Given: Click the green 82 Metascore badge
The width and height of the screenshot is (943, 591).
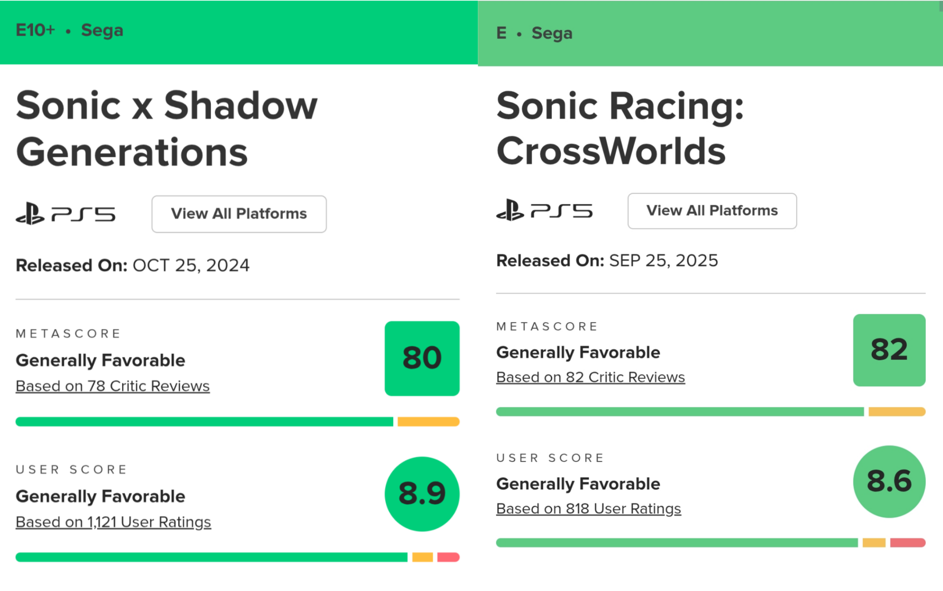Looking at the screenshot, I should [889, 350].
